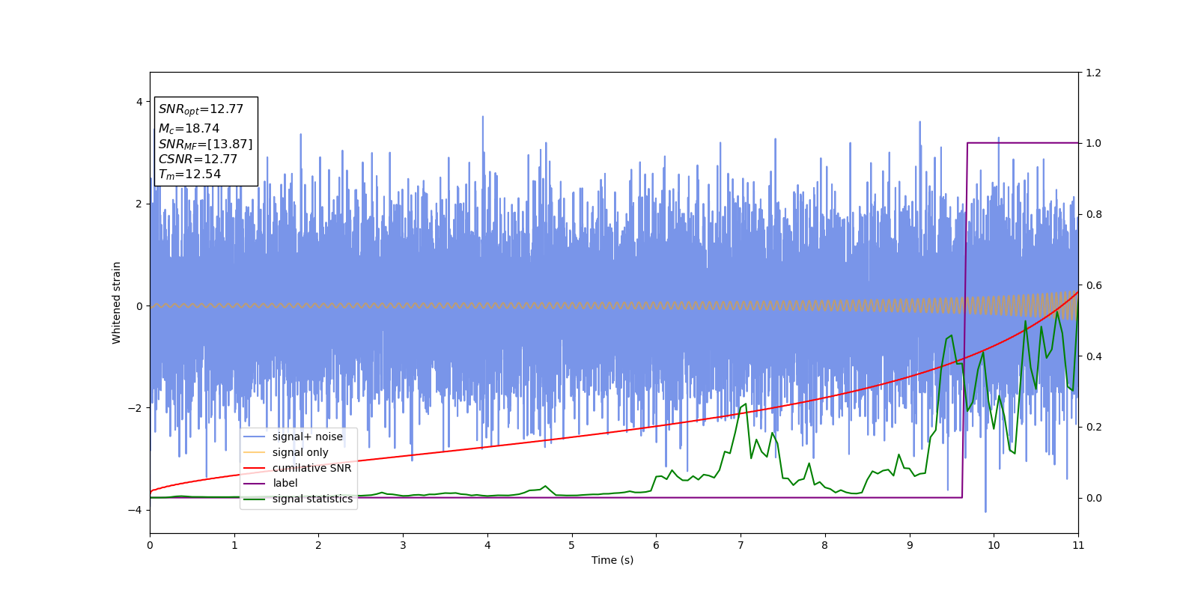This screenshot has width=1198, height=599.
Task: Click the blue line swatch in legend
Action: (255, 437)
